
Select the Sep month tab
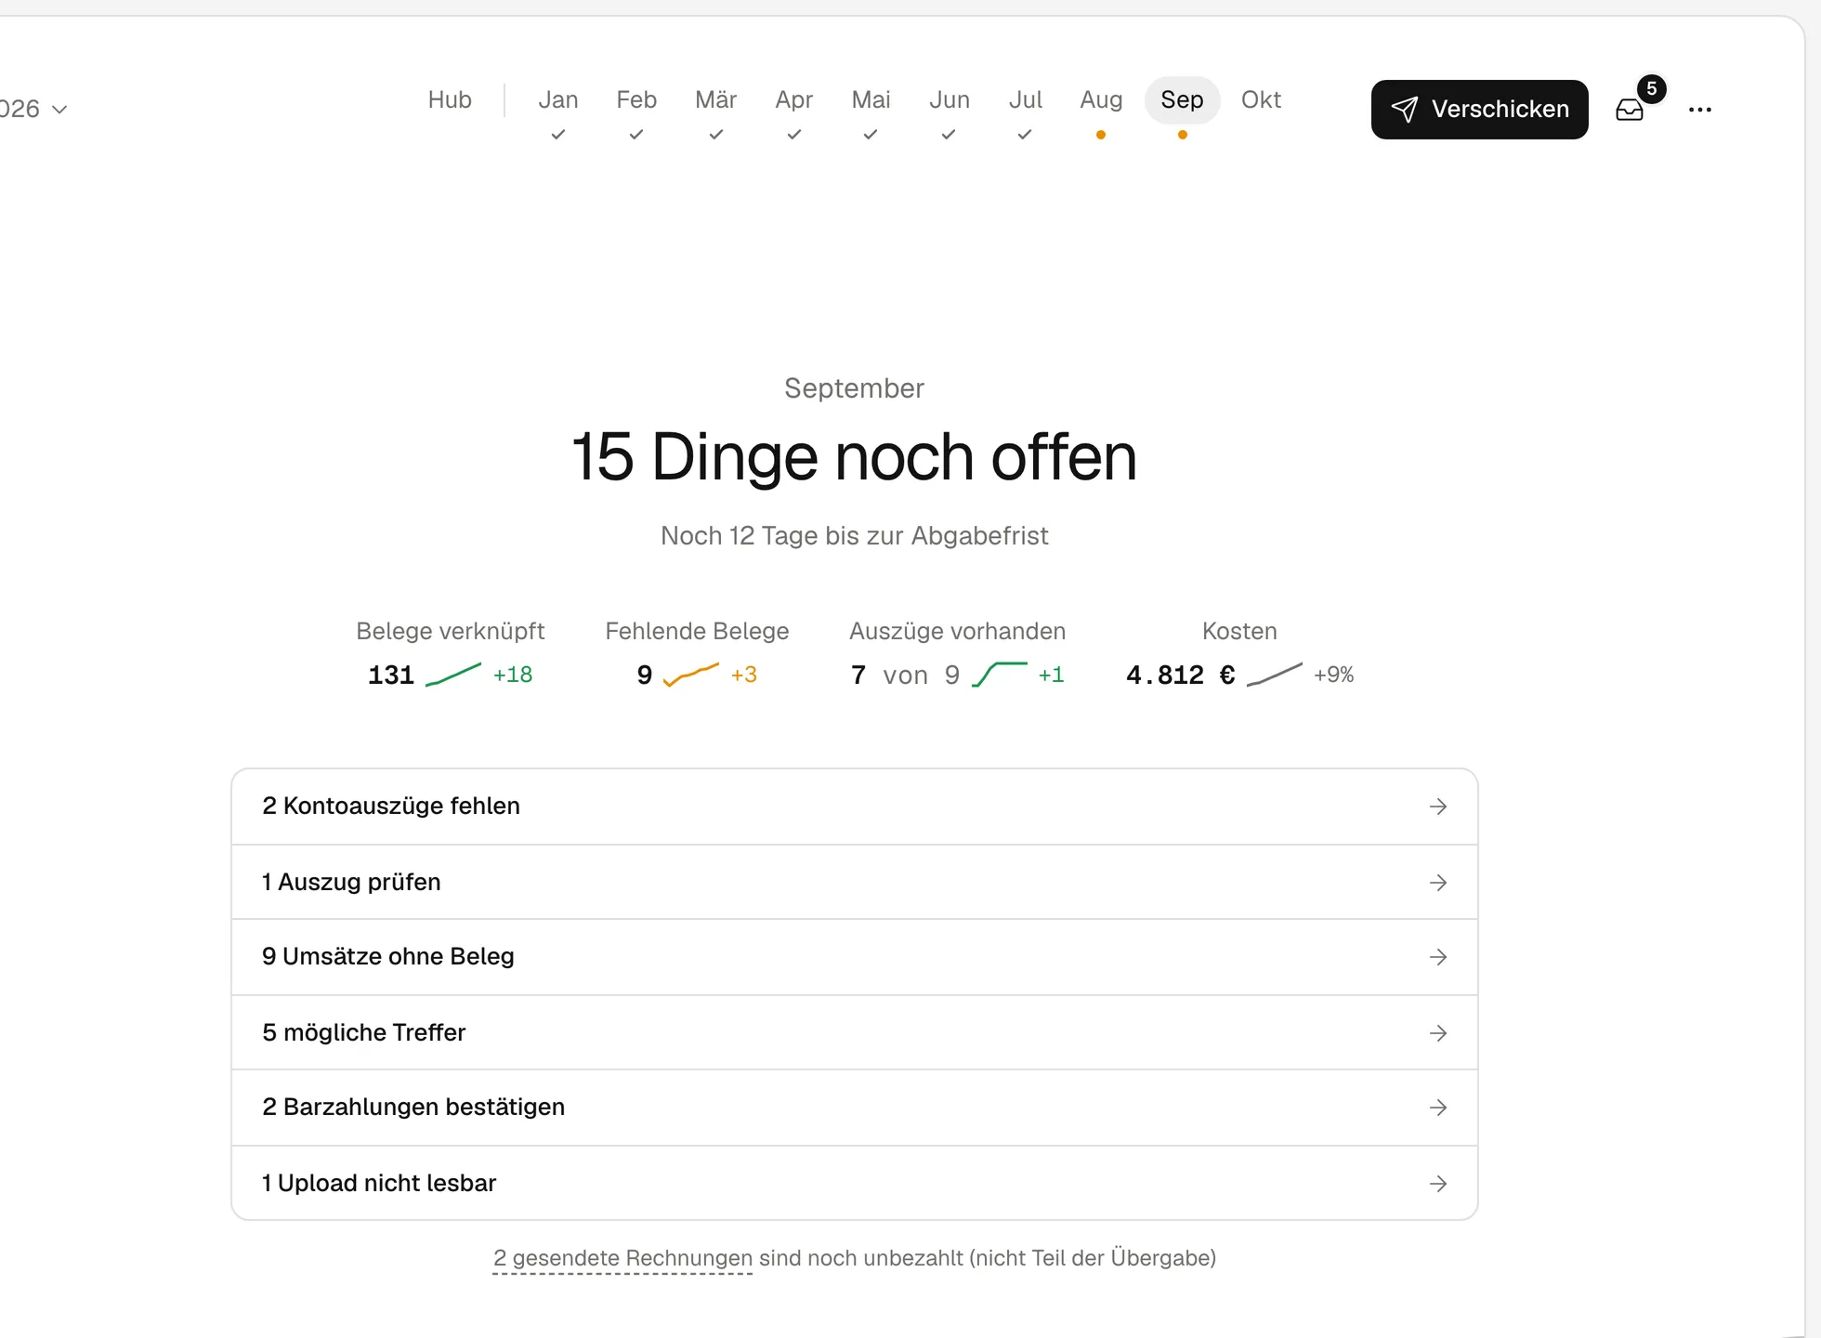pyautogui.click(x=1182, y=99)
